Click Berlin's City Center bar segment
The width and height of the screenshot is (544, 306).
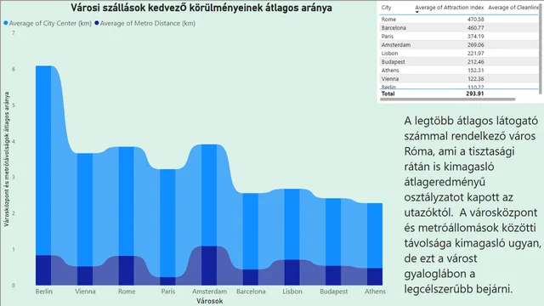pyautogui.click(x=43, y=161)
